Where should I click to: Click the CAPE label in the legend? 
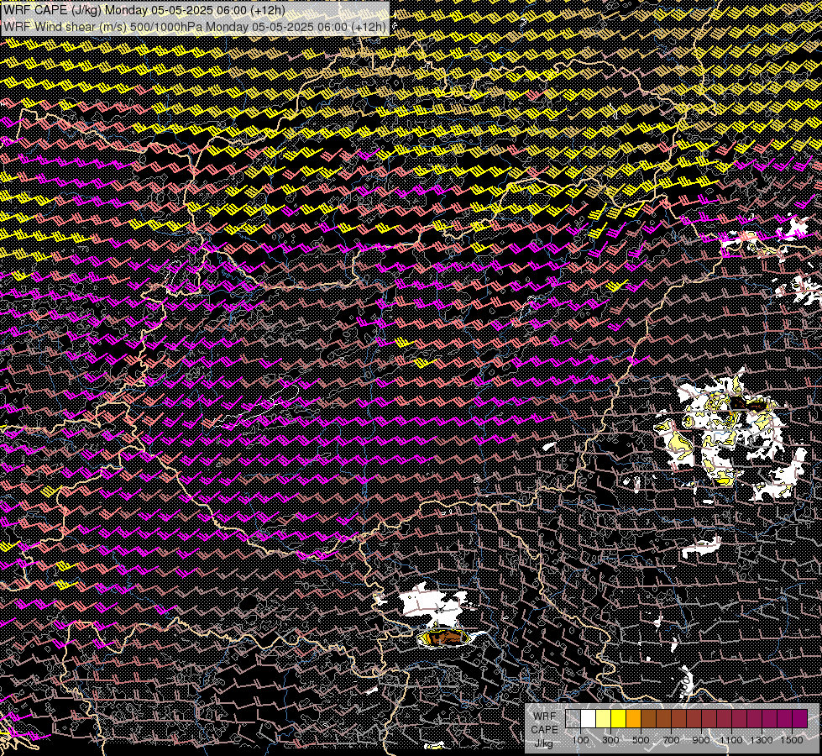pos(545,730)
